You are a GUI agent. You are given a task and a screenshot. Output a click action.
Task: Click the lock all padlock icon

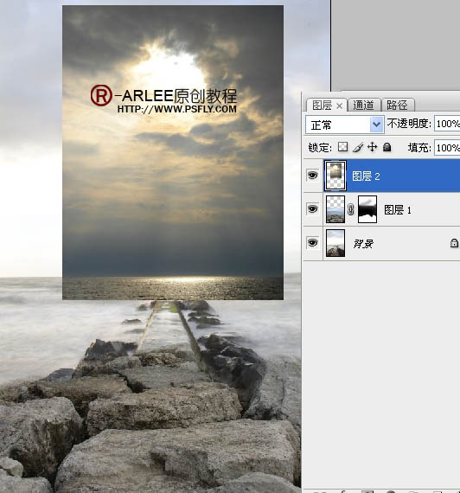coord(387,147)
